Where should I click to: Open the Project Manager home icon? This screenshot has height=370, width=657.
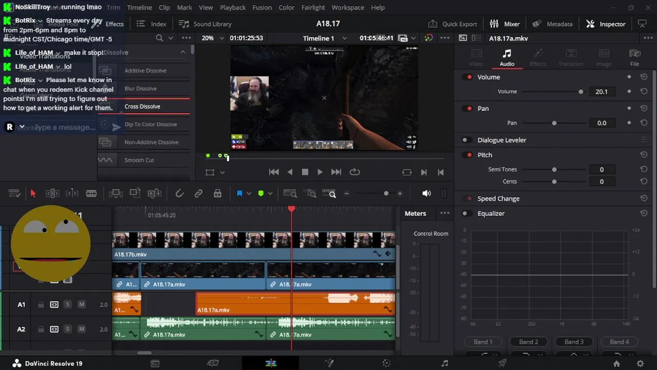[616, 363]
